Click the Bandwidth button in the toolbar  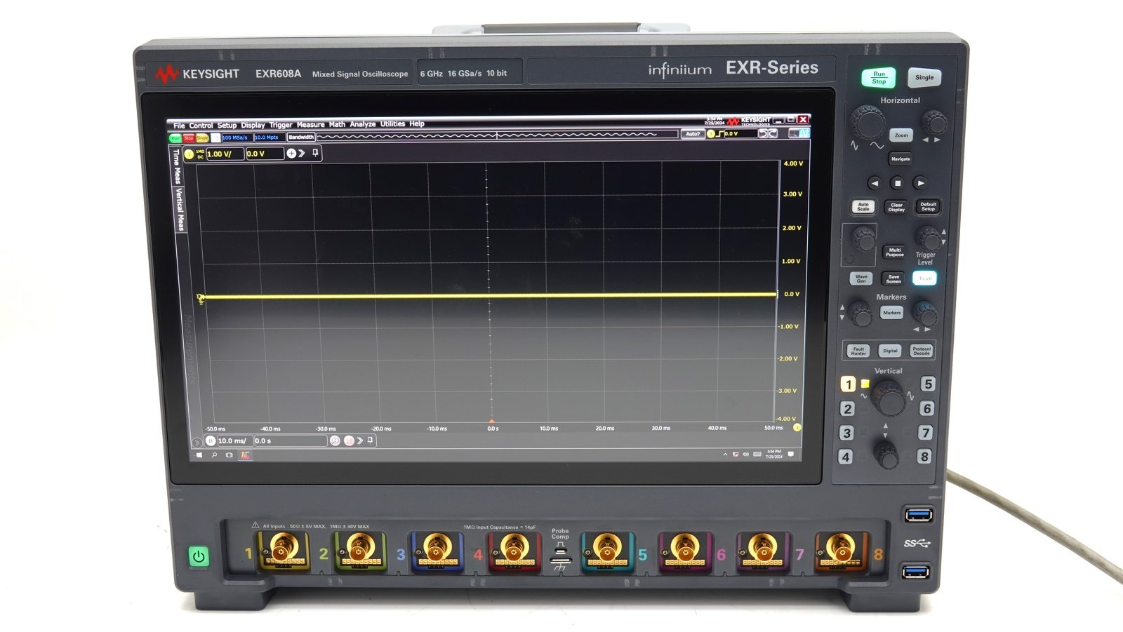(301, 137)
